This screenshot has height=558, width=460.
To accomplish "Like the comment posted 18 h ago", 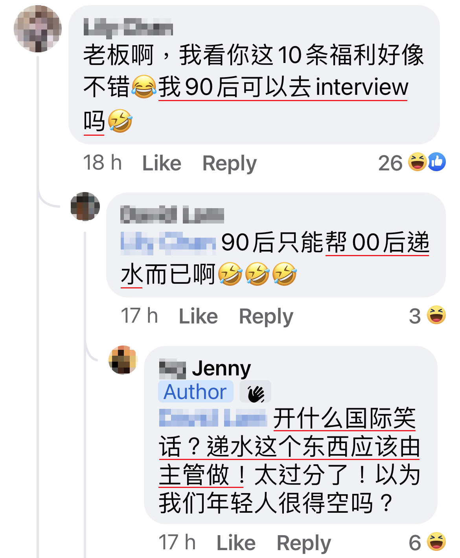I will pos(162,163).
